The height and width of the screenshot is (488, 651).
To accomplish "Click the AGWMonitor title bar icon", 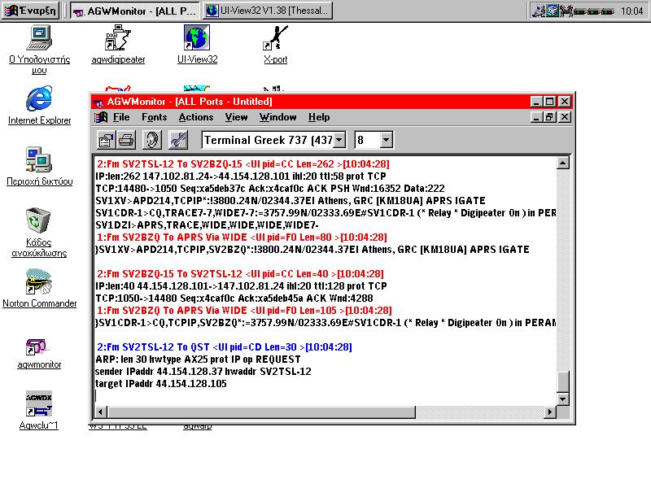I will 98,102.
